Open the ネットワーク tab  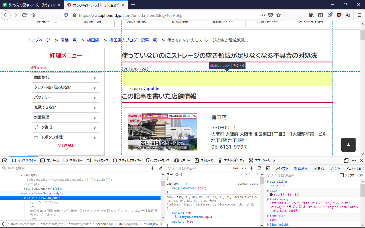click(98, 160)
